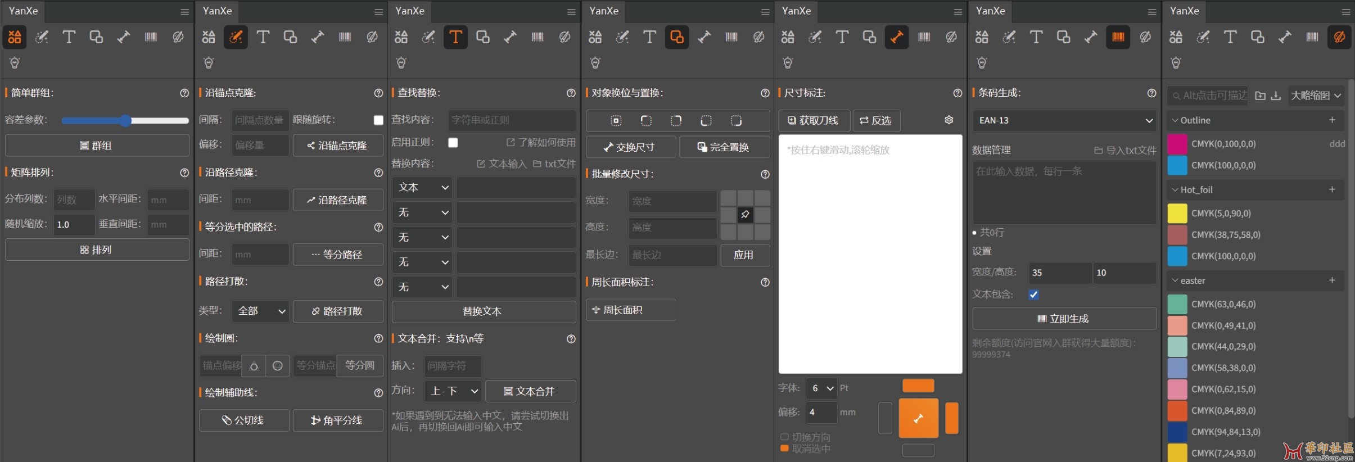Open help for the 路径打散 section
Image resolution: width=1355 pixels, height=462 pixels.
click(x=378, y=282)
